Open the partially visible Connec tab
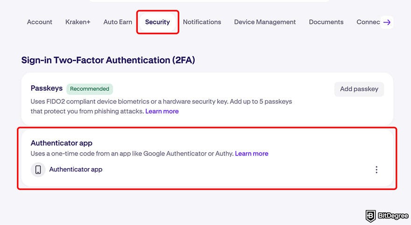Image resolution: width=411 pixels, height=225 pixels. tap(368, 22)
